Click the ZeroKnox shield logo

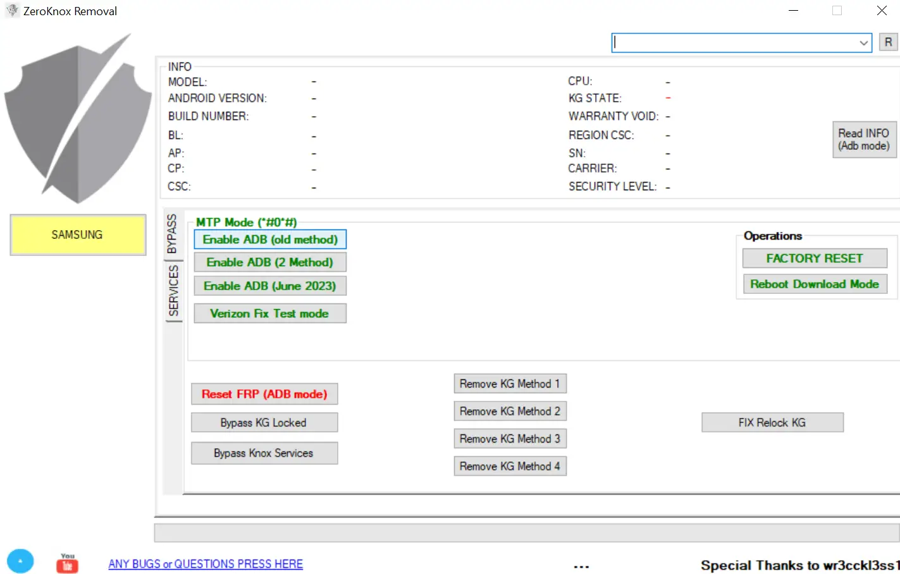click(x=78, y=118)
